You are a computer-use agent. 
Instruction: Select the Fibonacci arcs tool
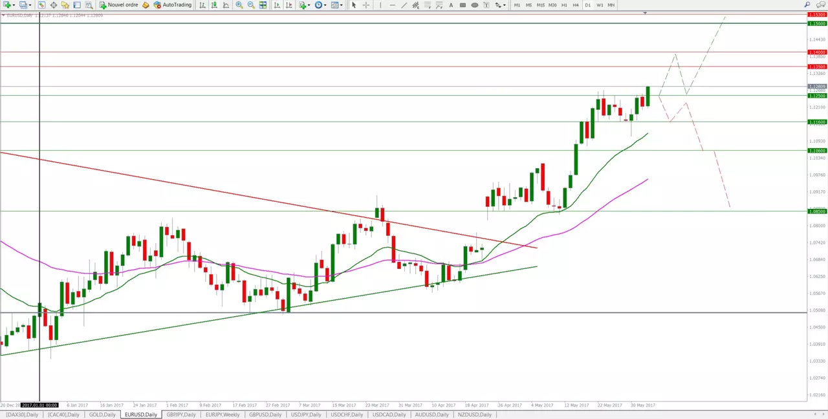(x=439, y=5)
